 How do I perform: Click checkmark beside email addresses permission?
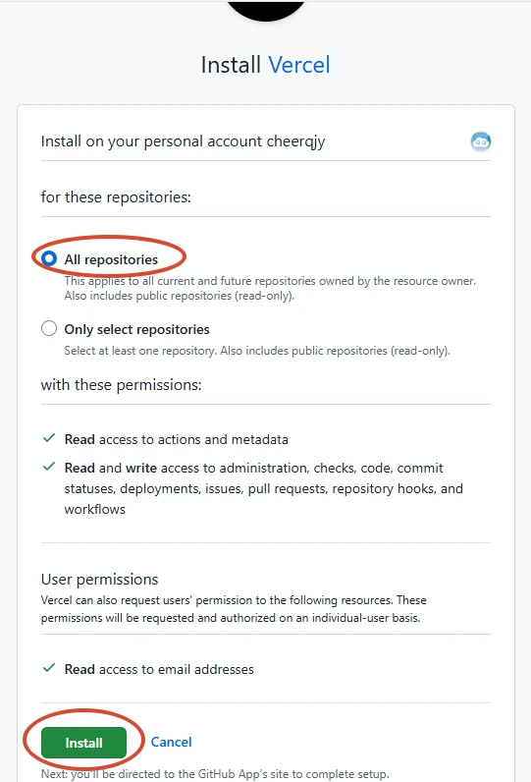point(49,668)
